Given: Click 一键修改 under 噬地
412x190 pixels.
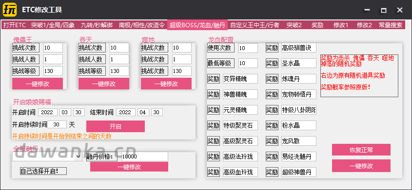Looking at the screenshot, I should click(166, 84).
